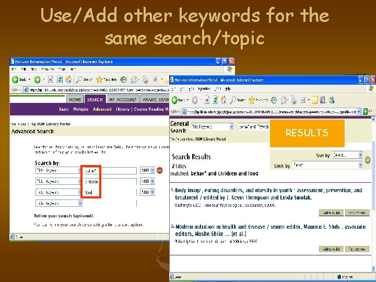Click Multiple search link in purple bar

[x=81, y=109]
